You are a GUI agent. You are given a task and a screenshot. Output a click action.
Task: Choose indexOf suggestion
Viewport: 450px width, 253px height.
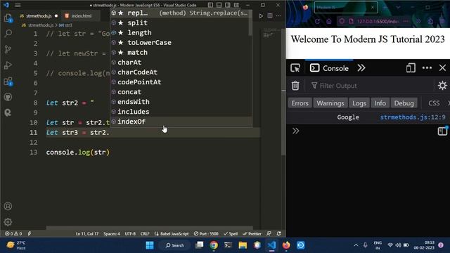[181, 122]
